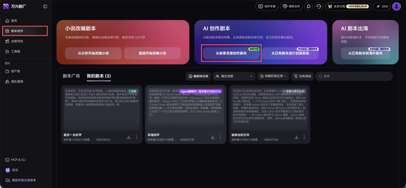Viewport: 406px width, 188px height.
Task: Open the 创作手册 guide button
Action: [x=267, y=6]
